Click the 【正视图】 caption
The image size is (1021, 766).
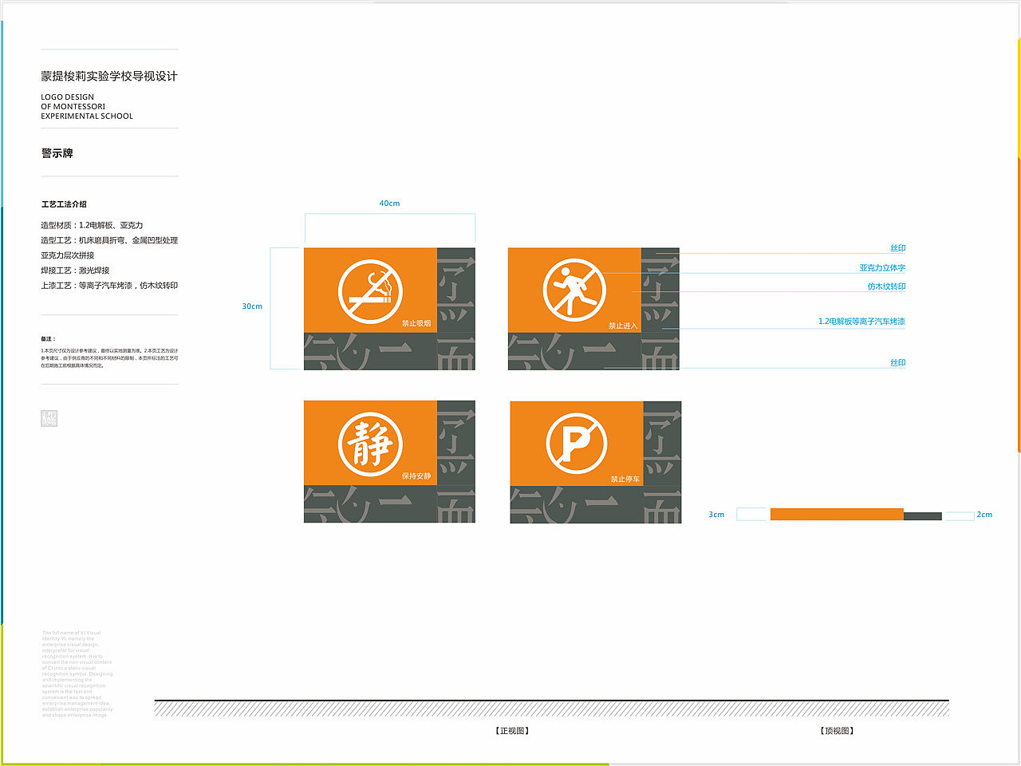pos(512,731)
